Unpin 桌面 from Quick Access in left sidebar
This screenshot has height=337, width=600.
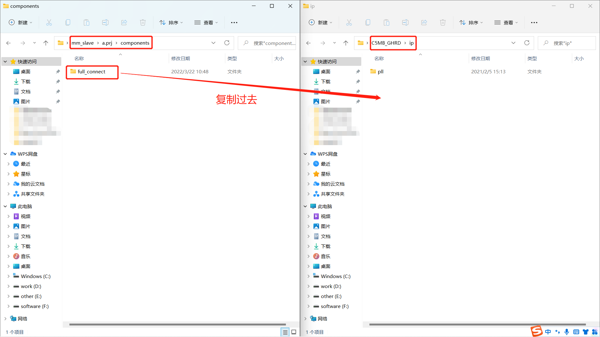click(58, 71)
